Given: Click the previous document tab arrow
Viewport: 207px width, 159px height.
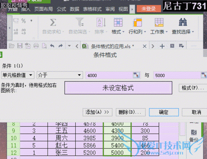Looking at the screenshot, I should (x=77, y=46).
